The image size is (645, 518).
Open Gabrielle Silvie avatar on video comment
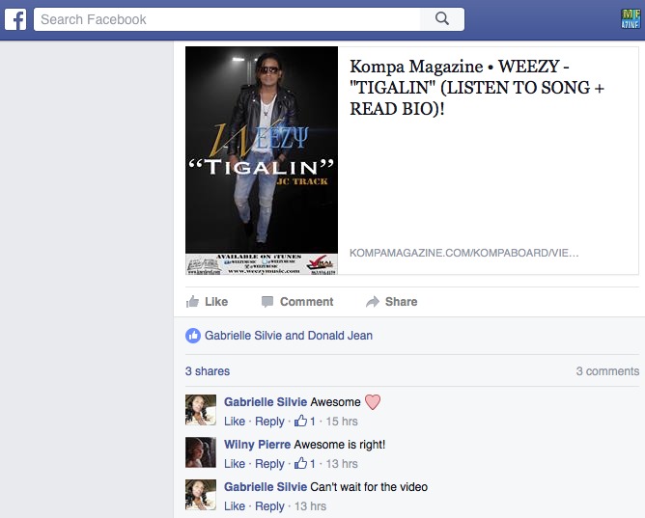(201, 495)
